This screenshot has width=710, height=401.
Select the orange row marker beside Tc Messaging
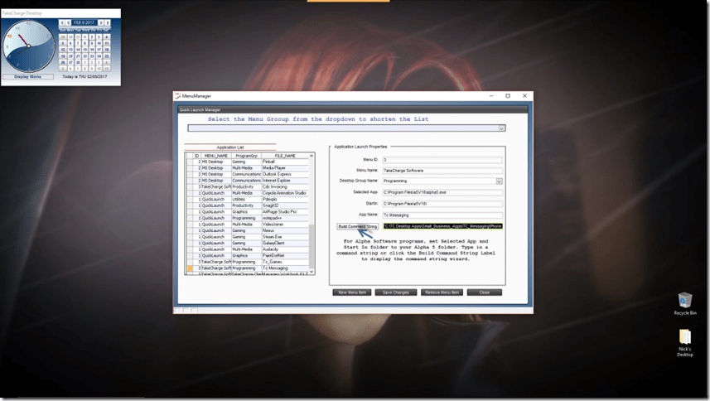point(190,268)
